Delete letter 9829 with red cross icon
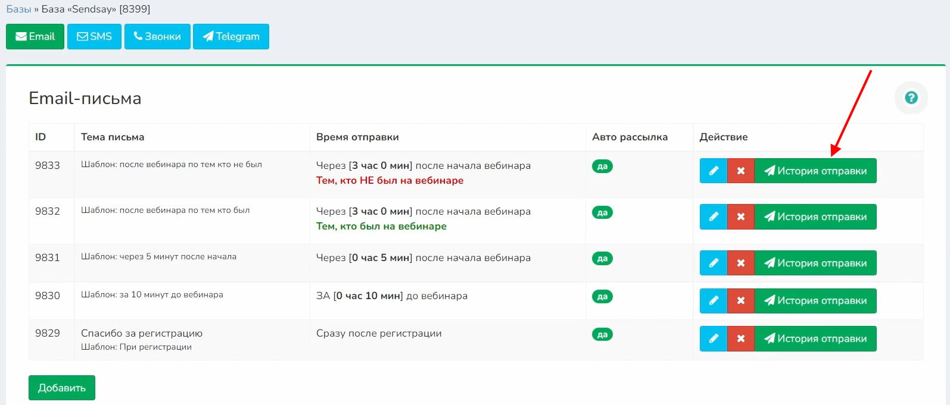 point(741,338)
